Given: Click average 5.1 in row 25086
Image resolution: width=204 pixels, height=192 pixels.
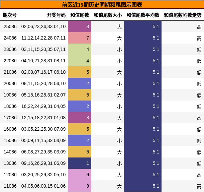Looking at the screenshot, I should 156,26.
